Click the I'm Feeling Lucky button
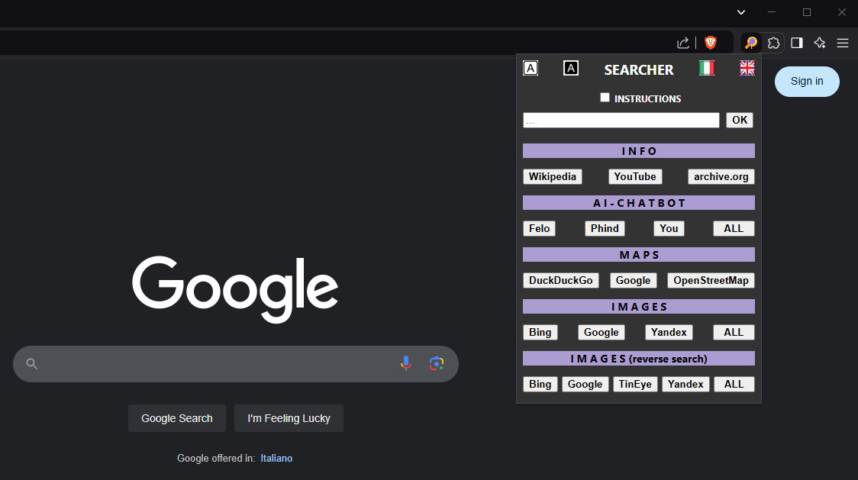Viewport: 858px width, 480px height. click(x=289, y=418)
